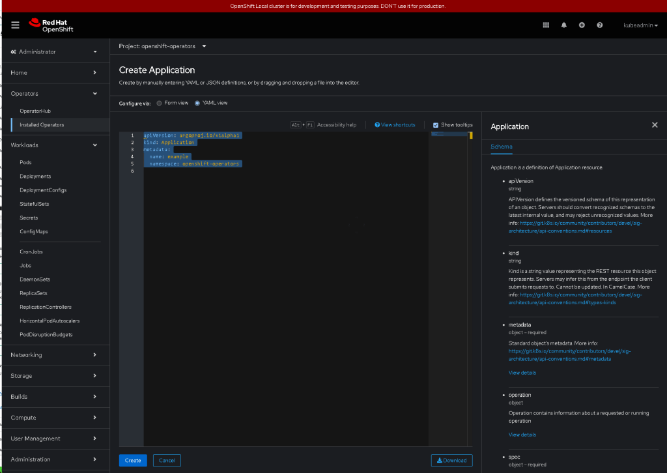
Task: Click the plus import YAML icon
Action: [582, 25]
